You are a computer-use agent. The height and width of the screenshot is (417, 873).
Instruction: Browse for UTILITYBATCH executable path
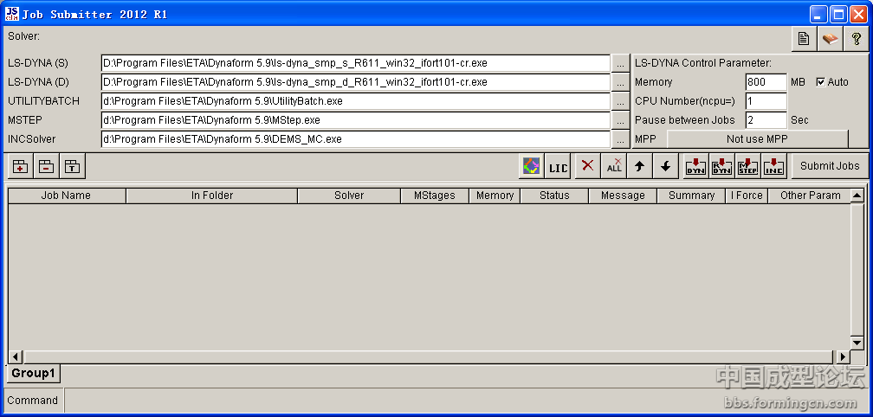tap(621, 101)
